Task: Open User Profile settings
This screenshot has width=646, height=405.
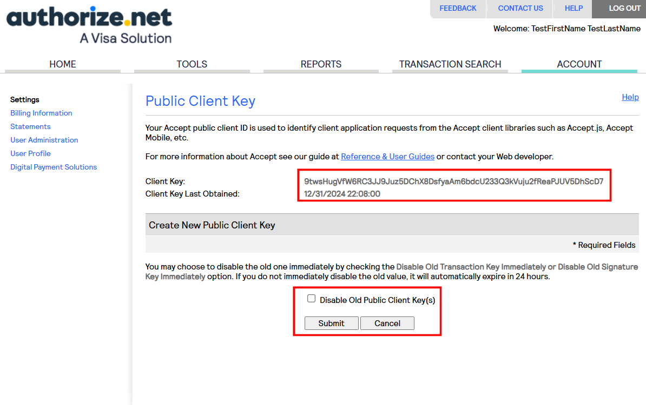Action: [x=30, y=153]
